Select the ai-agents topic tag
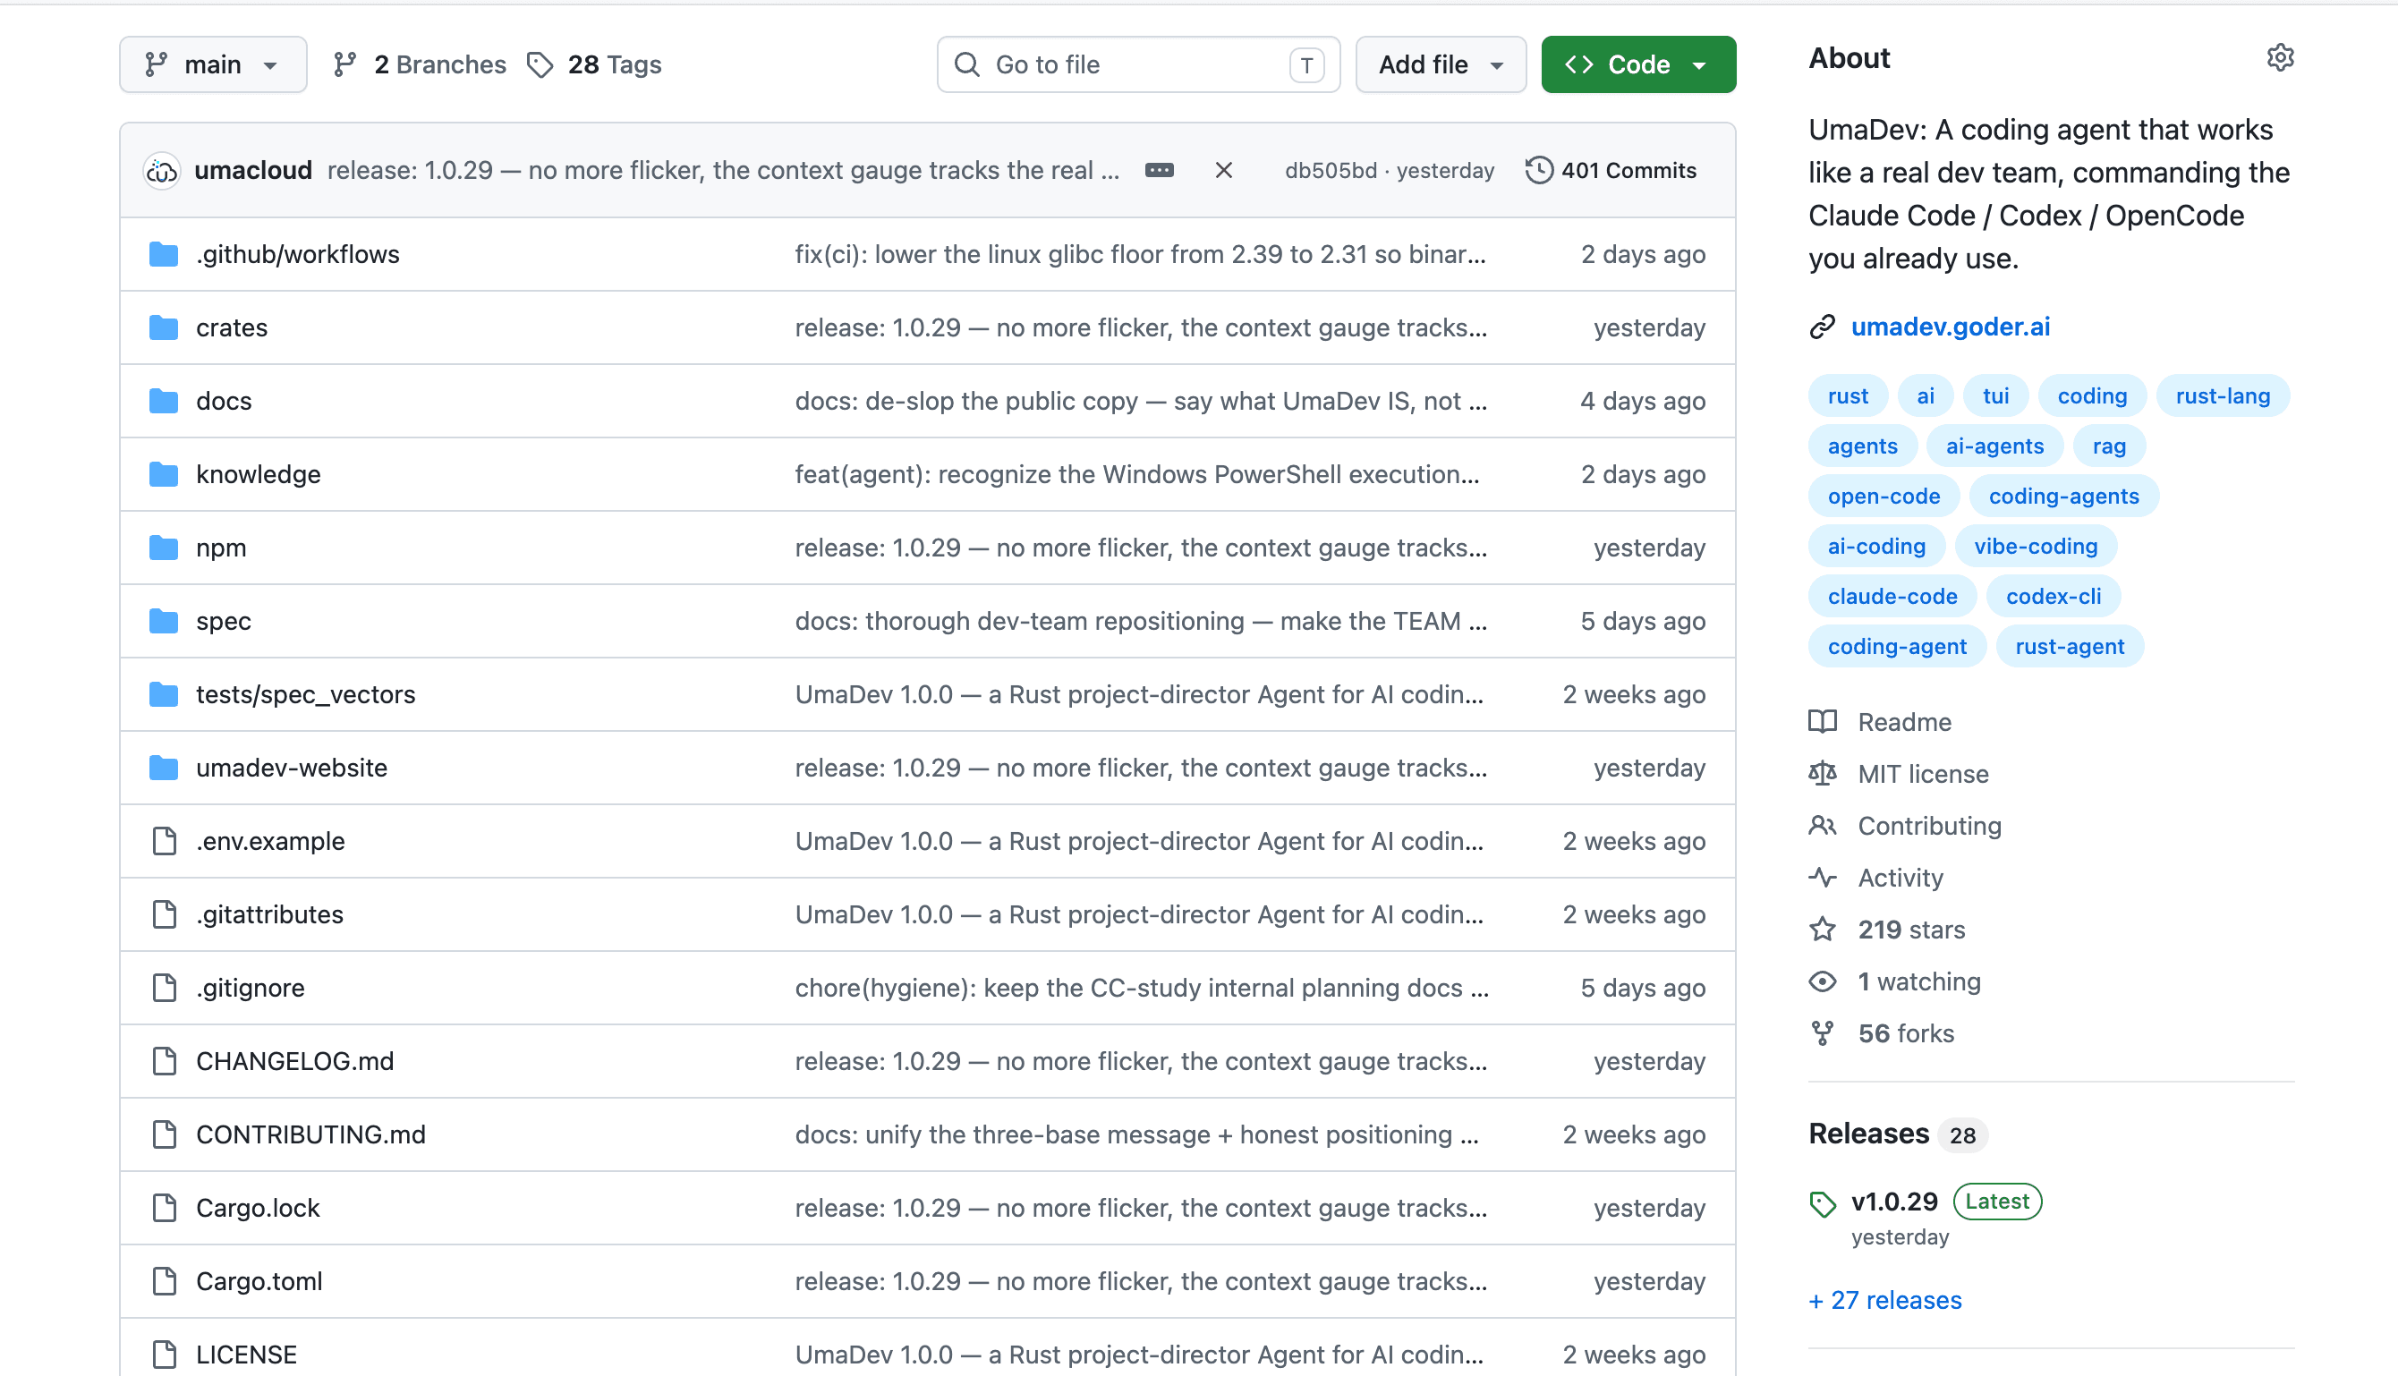The width and height of the screenshot is (2398, 1376). 1994,446
